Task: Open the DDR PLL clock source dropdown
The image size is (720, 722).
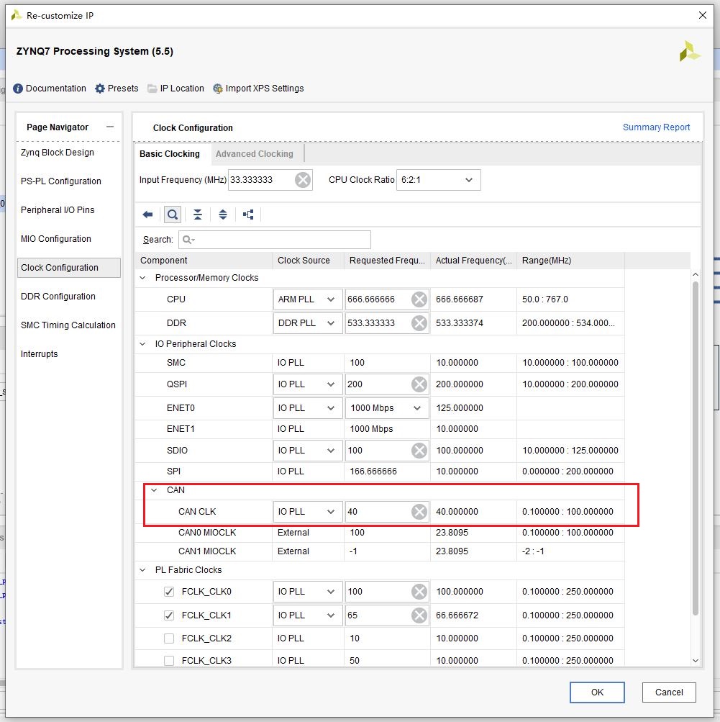Action: coord(308,323)
